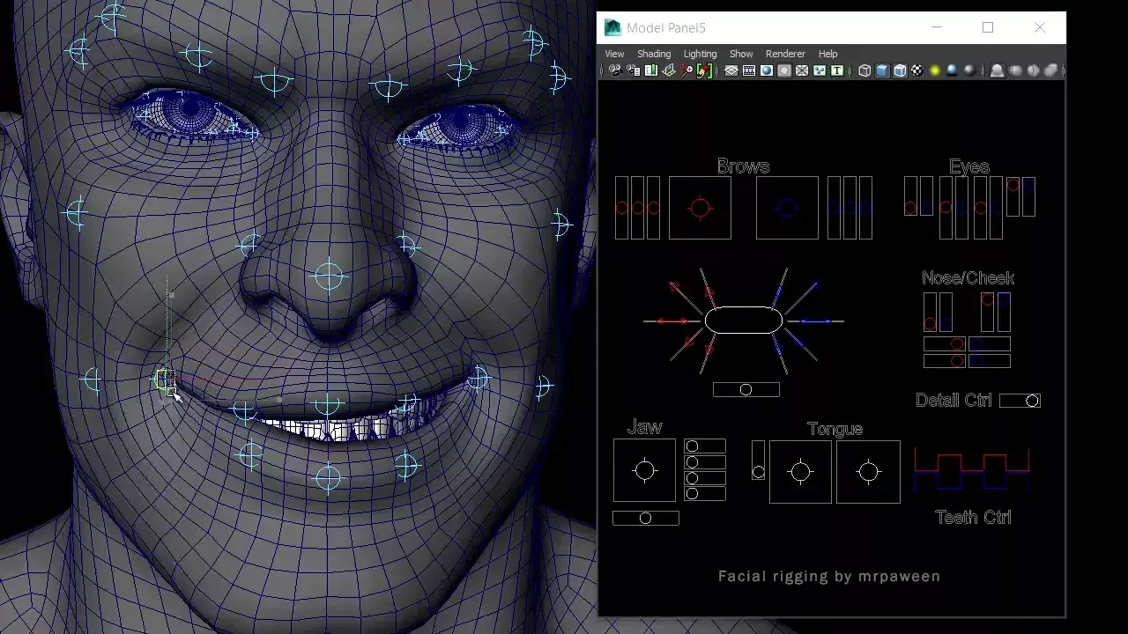Open the Shading menu
The image size is (1128, 634).
click(x=654, y=54)
